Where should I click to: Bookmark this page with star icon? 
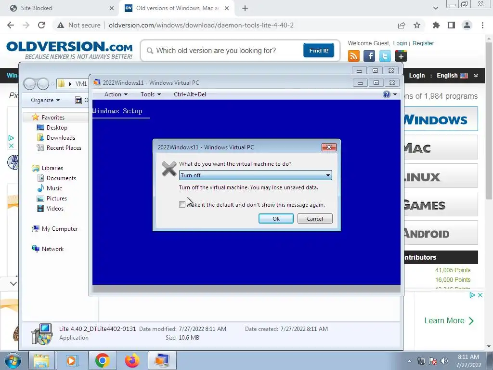coord(417,25)
